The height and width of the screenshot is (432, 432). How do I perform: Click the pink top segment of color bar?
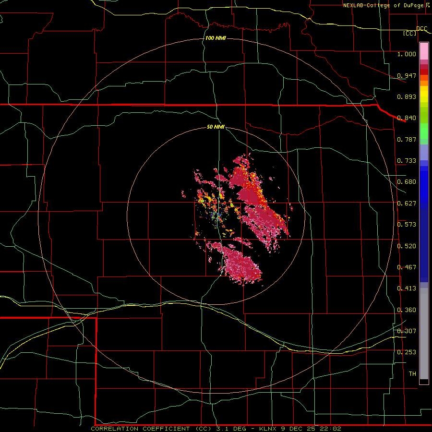424,51
